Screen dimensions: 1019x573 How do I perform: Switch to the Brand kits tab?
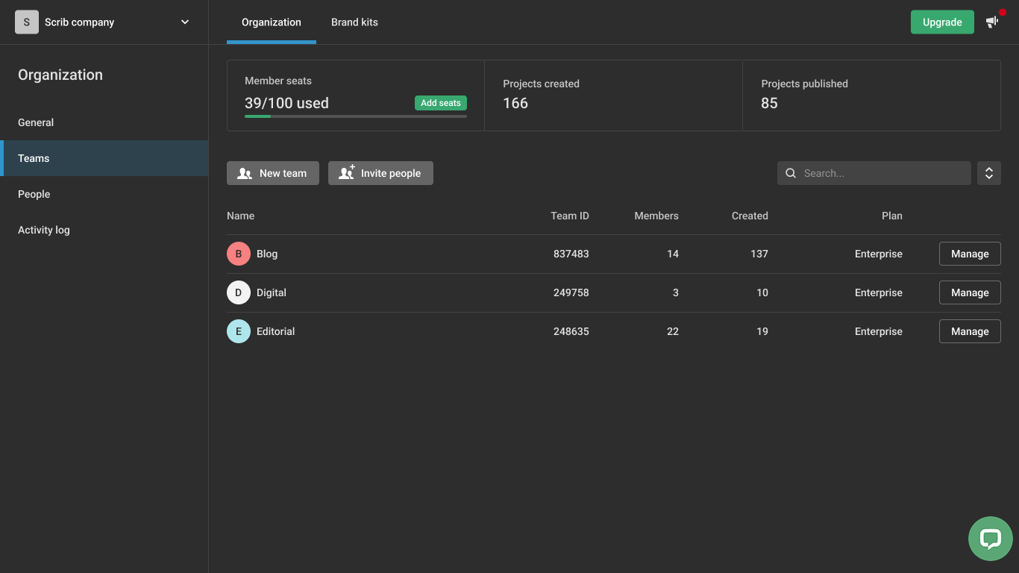pyautogui.click(x=354, y=22)
